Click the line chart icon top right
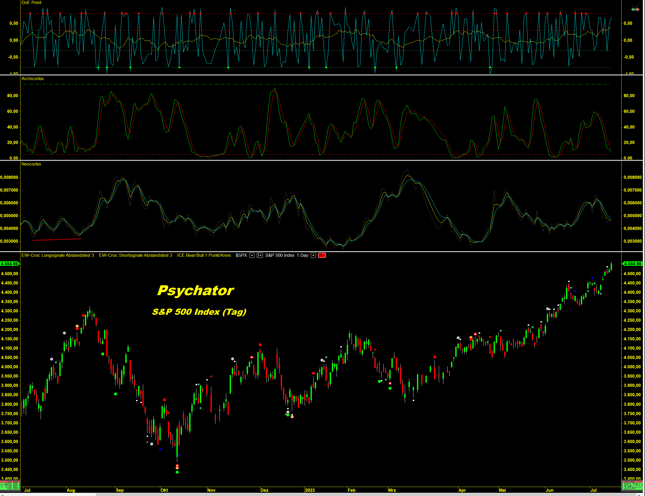 tap(635, 6)
